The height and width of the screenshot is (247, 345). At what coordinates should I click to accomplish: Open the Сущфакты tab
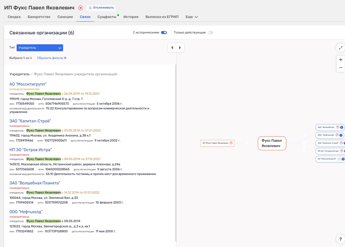pyautogui.click(x=107, y=17)
